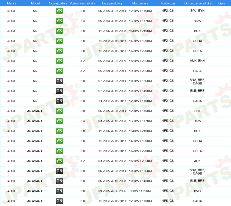The width and height of the screenshot is (231, 206).
Task: Select the Opis column header
Action: tap(221, 3)
